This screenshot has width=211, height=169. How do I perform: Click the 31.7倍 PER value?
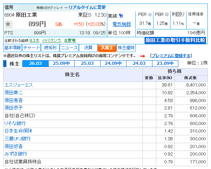145,23
